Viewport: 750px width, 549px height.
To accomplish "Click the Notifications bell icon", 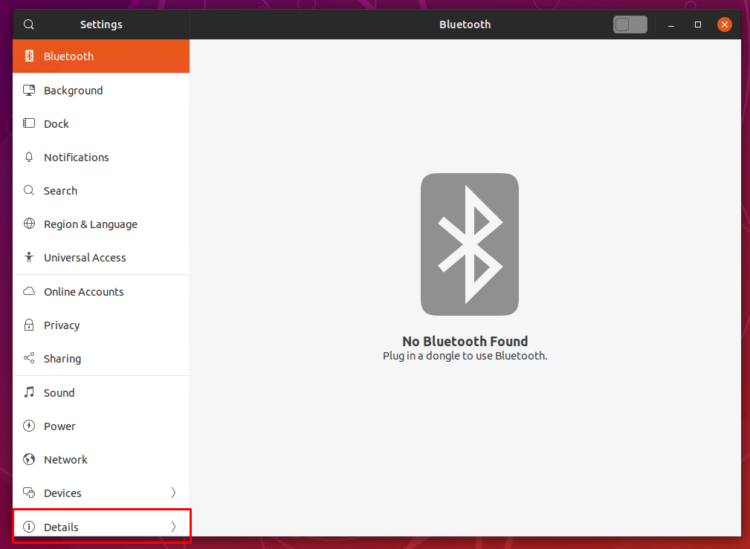I will coord(29,157).
